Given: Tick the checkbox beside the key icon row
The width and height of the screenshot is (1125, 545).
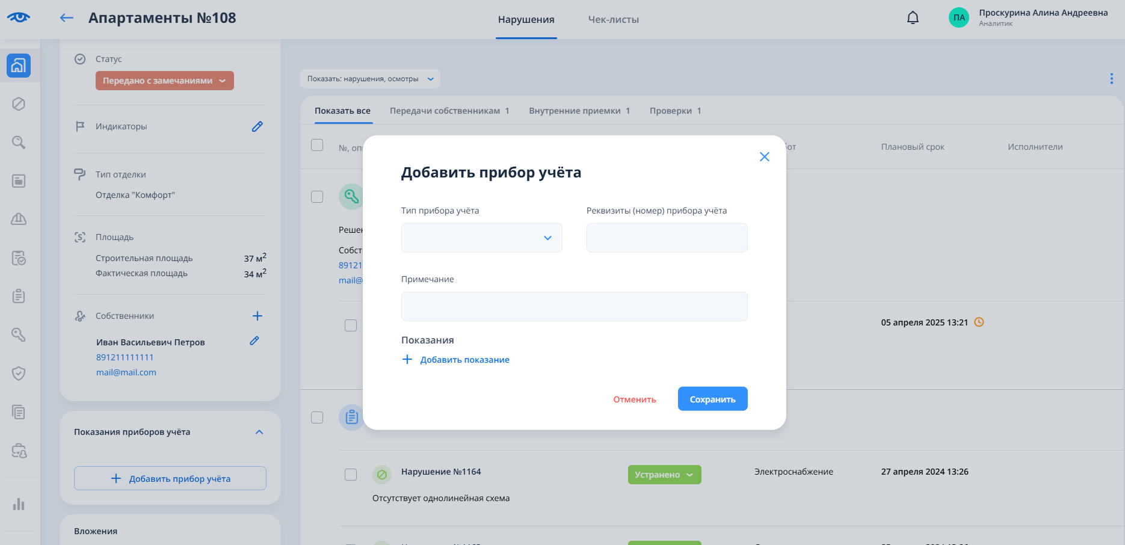Looking at the screenshot, I should click(x=317, y=197).
